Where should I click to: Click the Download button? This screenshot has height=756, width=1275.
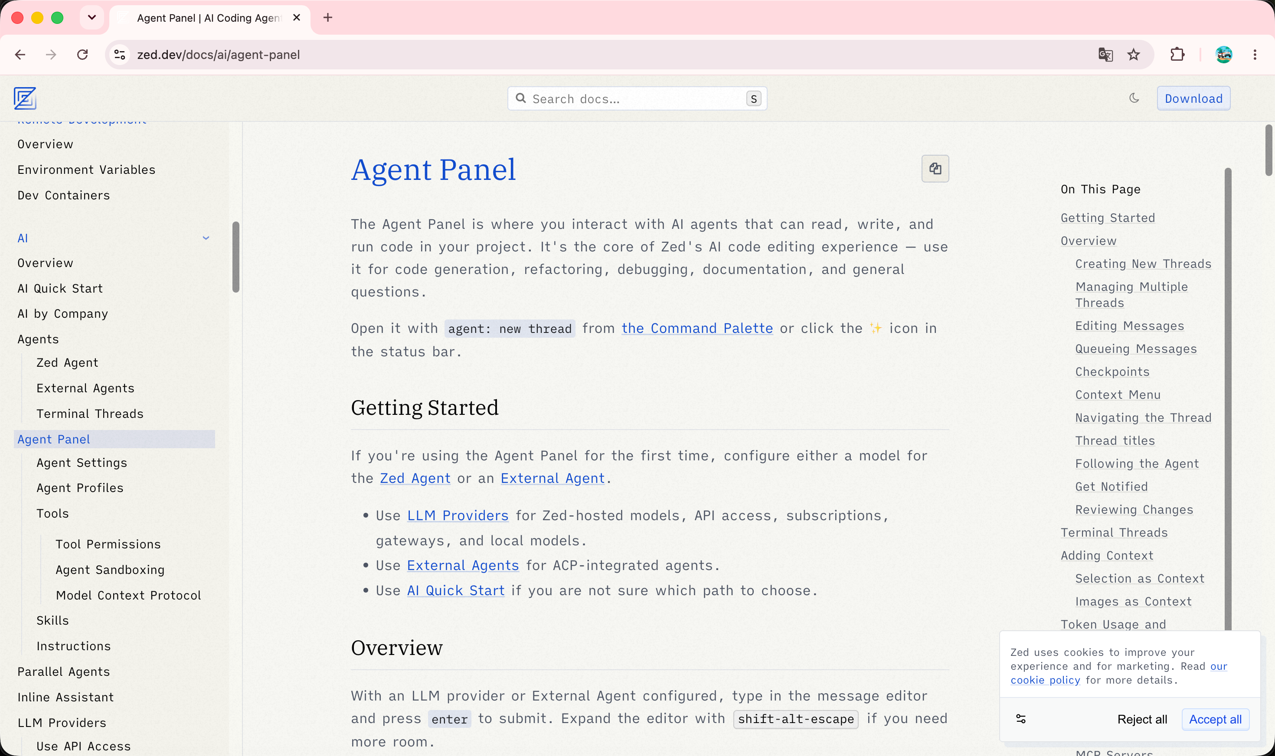click(x=1193, y=98)
